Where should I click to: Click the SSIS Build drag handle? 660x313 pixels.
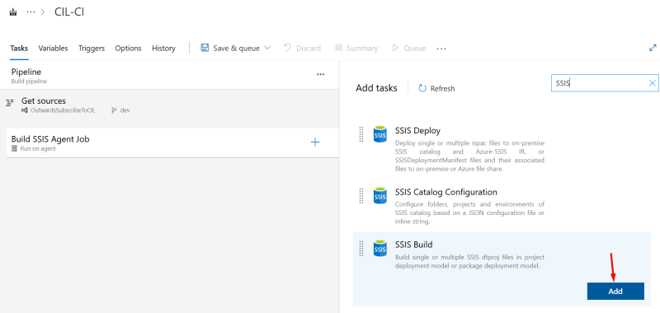point(361,248)
